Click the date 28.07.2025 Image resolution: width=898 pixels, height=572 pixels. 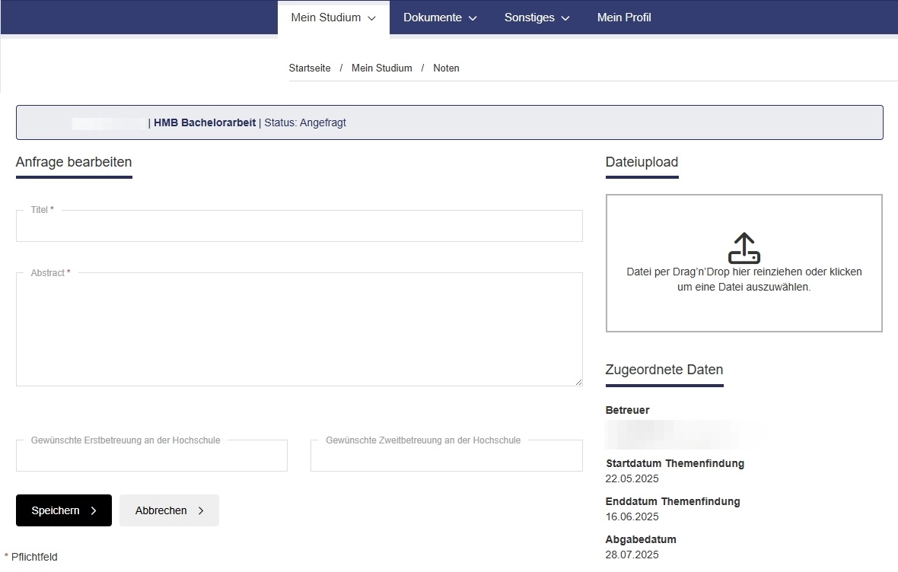(632, 555)
